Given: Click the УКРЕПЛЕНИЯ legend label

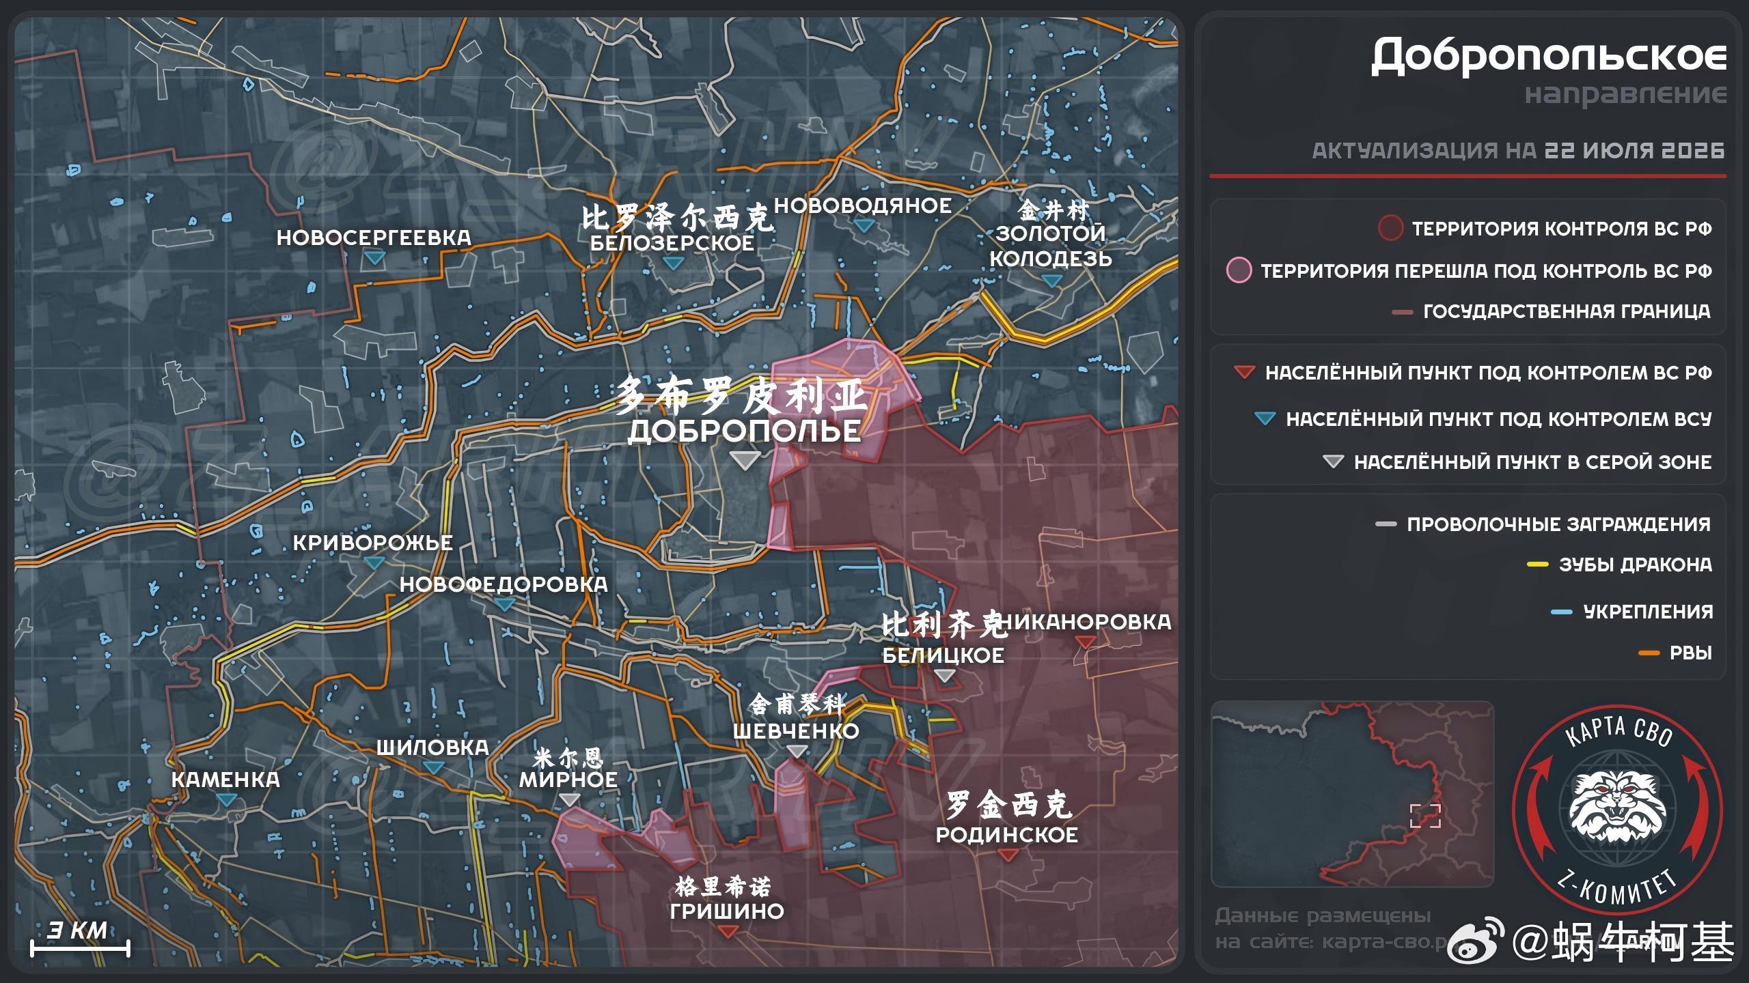Looking at the screenshot, I should coord(1648,612).
